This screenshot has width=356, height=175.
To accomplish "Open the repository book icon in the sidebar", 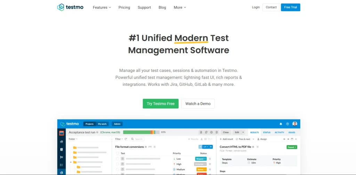I will (x=61, y=150).
